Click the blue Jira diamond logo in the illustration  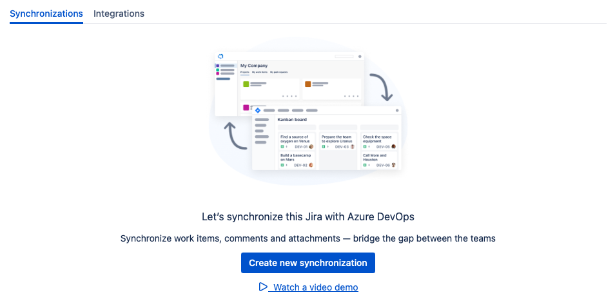click(258, 110)
